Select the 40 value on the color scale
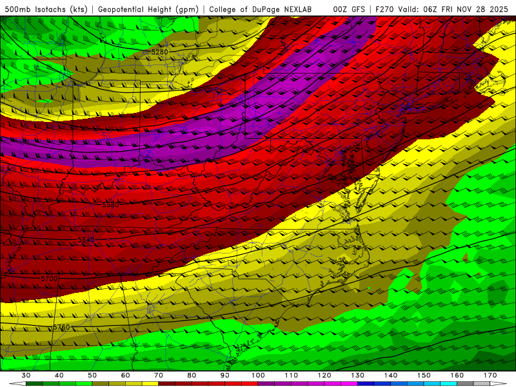Viewport: 516px width, 387px height. [59, 375]
